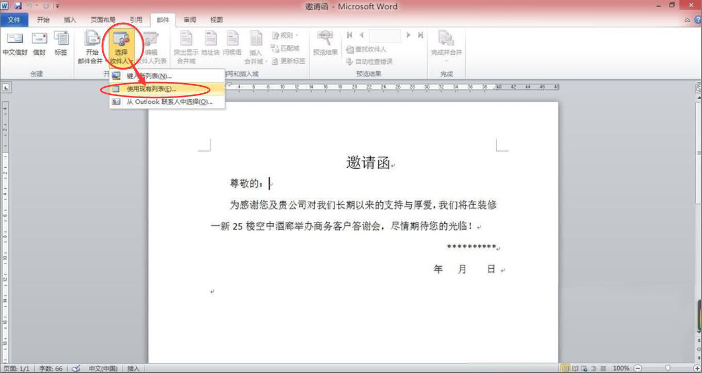Click the 尊敬的： salutation line in the document

[x=247, y=183]
